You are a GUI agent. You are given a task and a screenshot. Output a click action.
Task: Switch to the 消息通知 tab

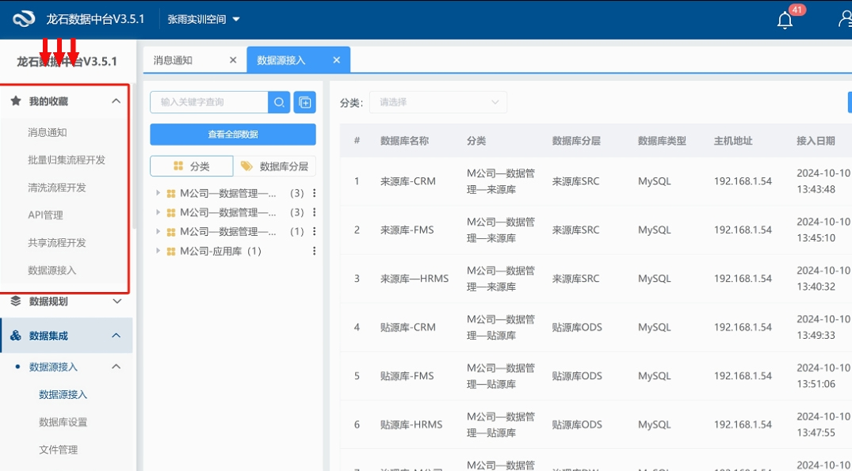(174, 60)
